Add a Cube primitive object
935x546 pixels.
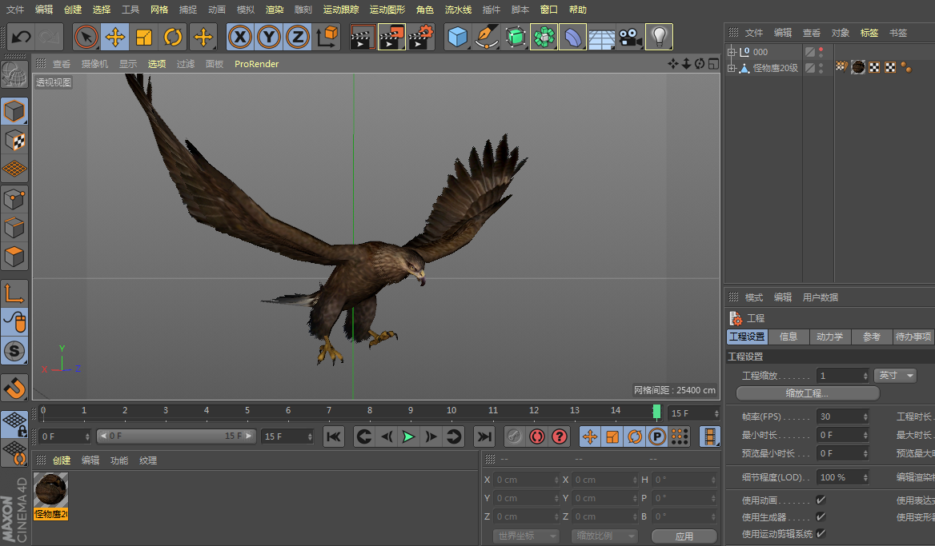[x=457, y=37]
